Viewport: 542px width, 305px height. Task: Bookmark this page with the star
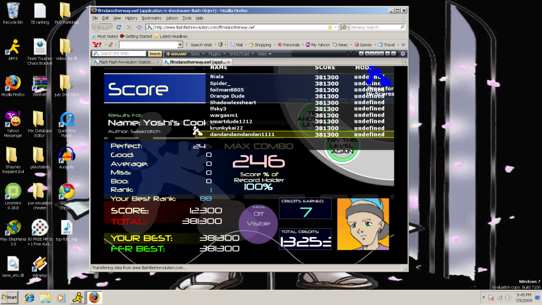click(x=330, y=27)
